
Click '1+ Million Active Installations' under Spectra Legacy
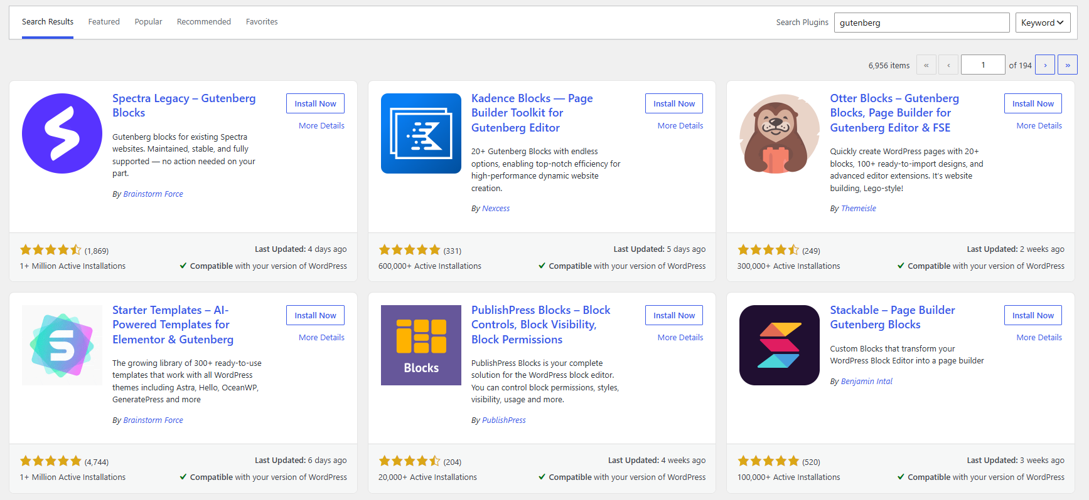tap(73, 266)
